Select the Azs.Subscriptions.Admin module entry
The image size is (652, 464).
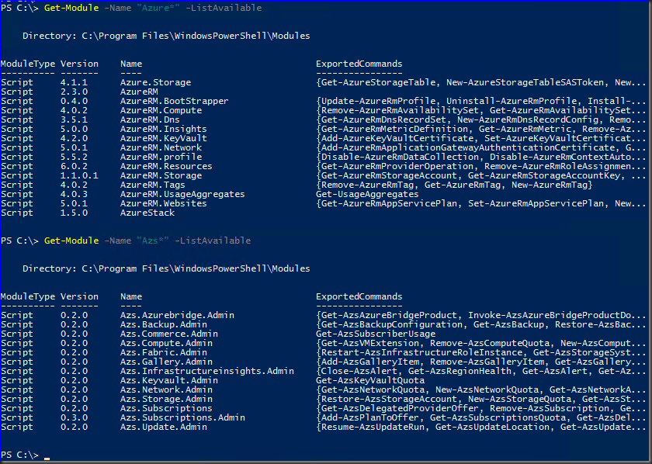point(182,417)
